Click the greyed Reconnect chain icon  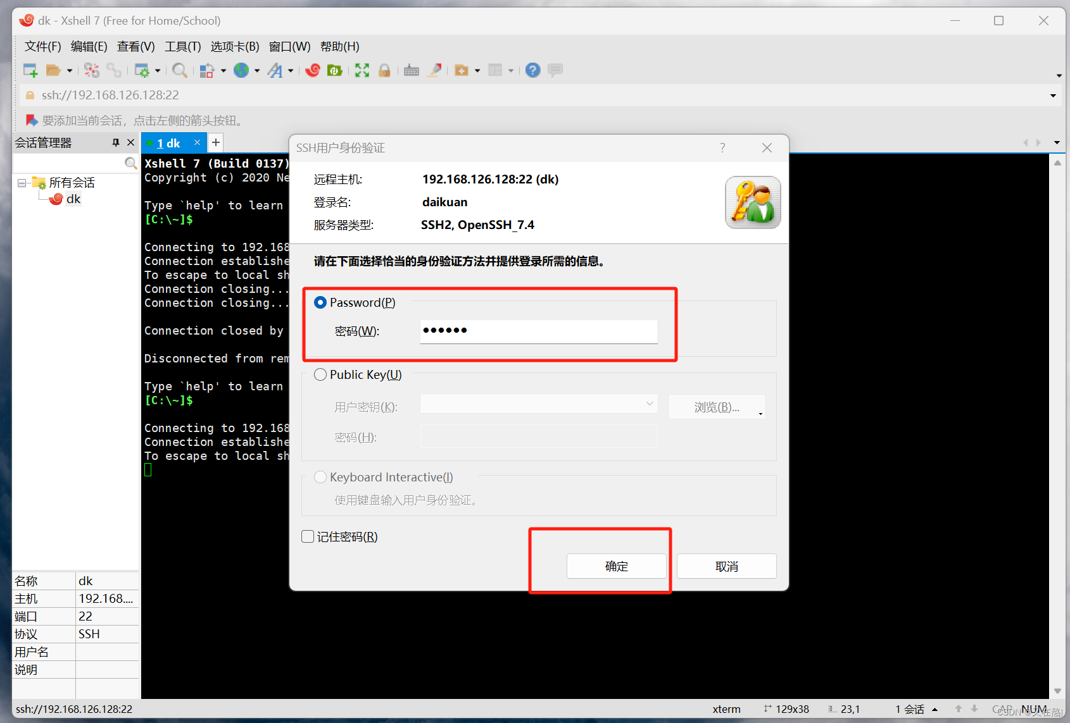click(114, 70)
